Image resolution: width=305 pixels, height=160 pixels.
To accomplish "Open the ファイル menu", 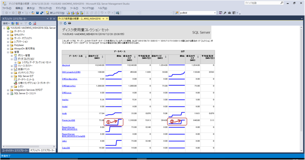I will coord(7,8).
